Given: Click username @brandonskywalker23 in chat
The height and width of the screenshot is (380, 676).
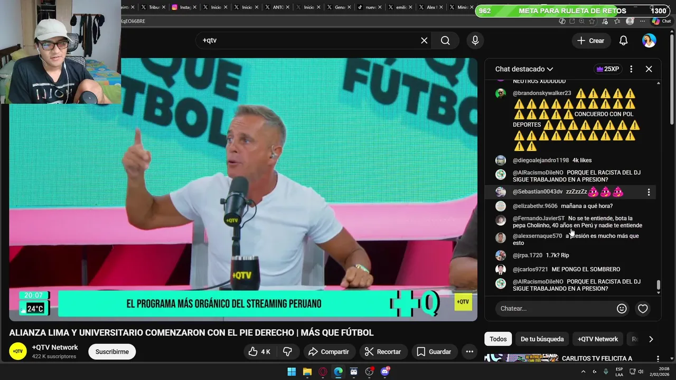Looking at the screenshot, I should coord(542,93).
